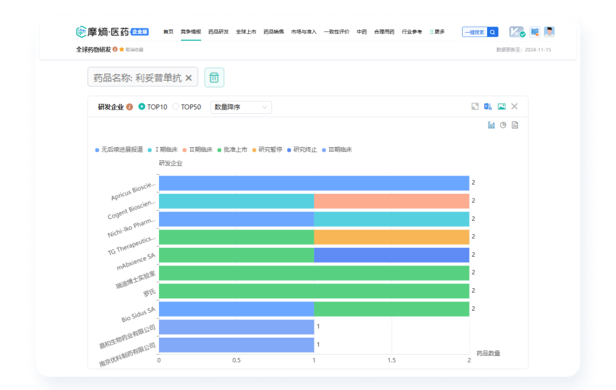Toggle 批准上市 legend series
Screen dimensions: 616x390
pyautogui.click(x=232, y=150)
